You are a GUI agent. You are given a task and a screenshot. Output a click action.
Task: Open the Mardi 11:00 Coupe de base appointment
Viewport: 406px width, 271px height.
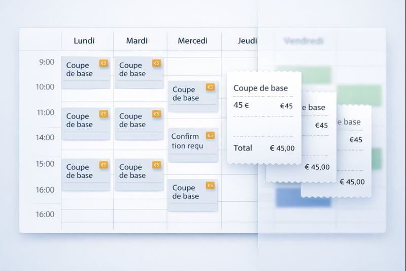(134, 123)
